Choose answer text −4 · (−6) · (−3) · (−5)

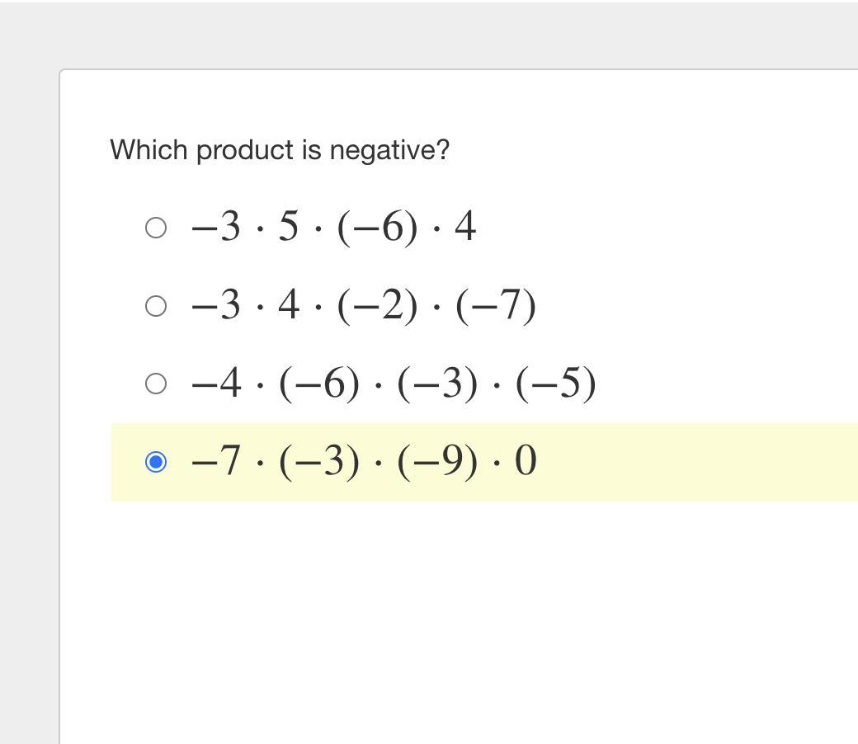pos(393,384)
